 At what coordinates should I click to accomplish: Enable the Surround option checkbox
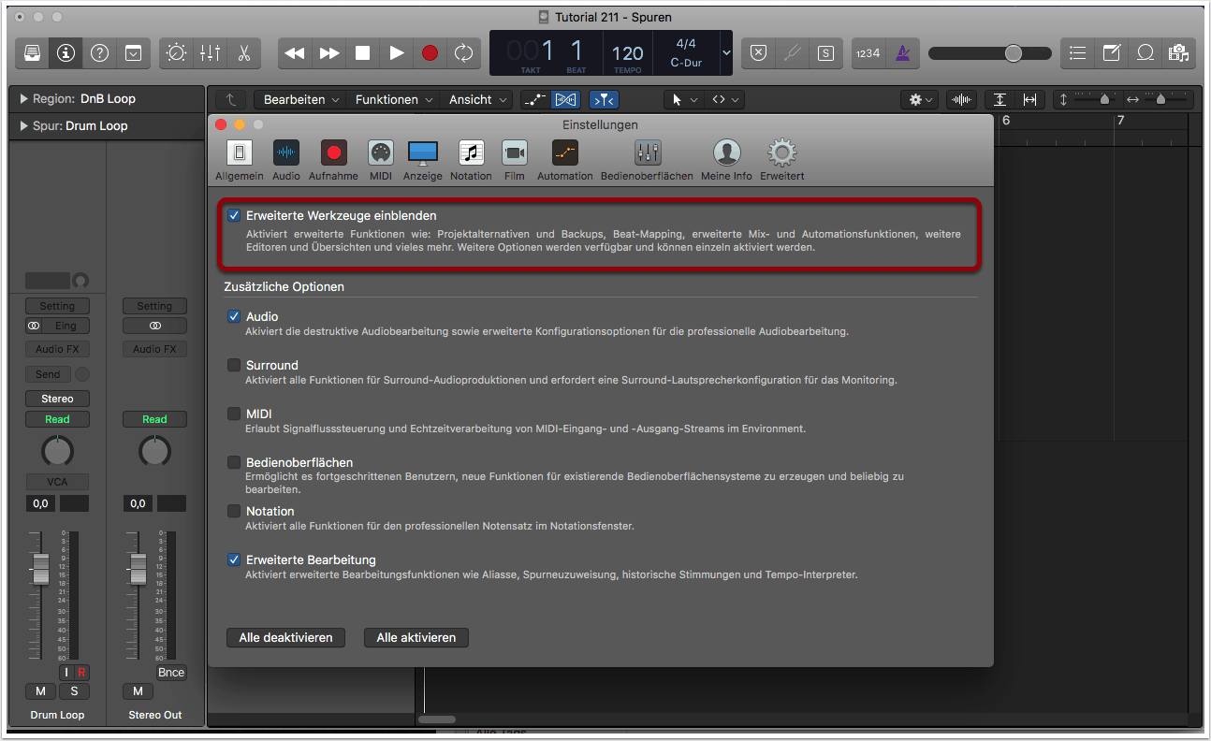click(234, 365)
